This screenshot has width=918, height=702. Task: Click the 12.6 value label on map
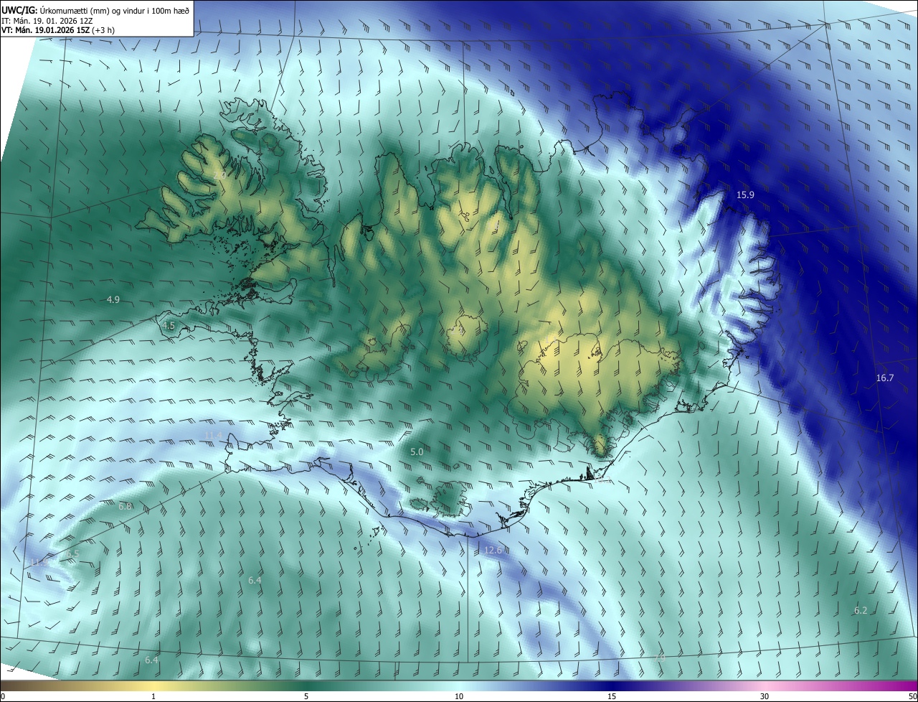(493, 550)
